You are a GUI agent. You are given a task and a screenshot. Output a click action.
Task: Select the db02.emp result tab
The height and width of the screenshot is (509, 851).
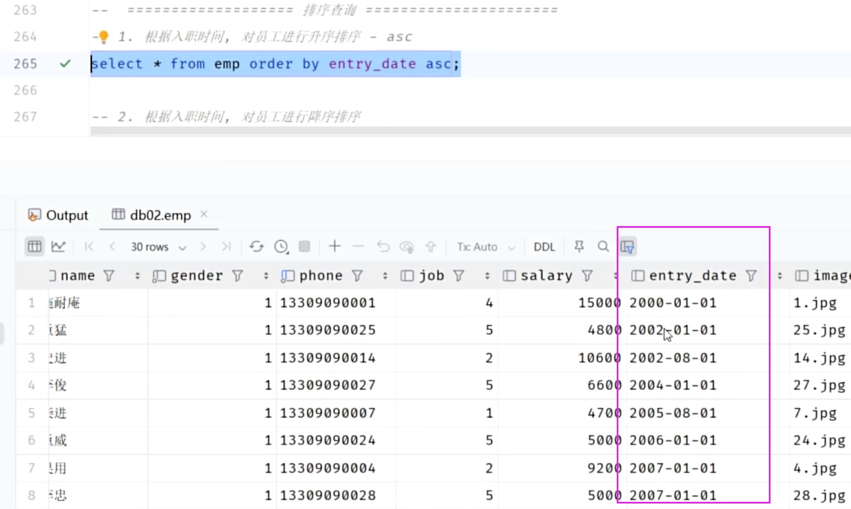click(x=160, y=215)
